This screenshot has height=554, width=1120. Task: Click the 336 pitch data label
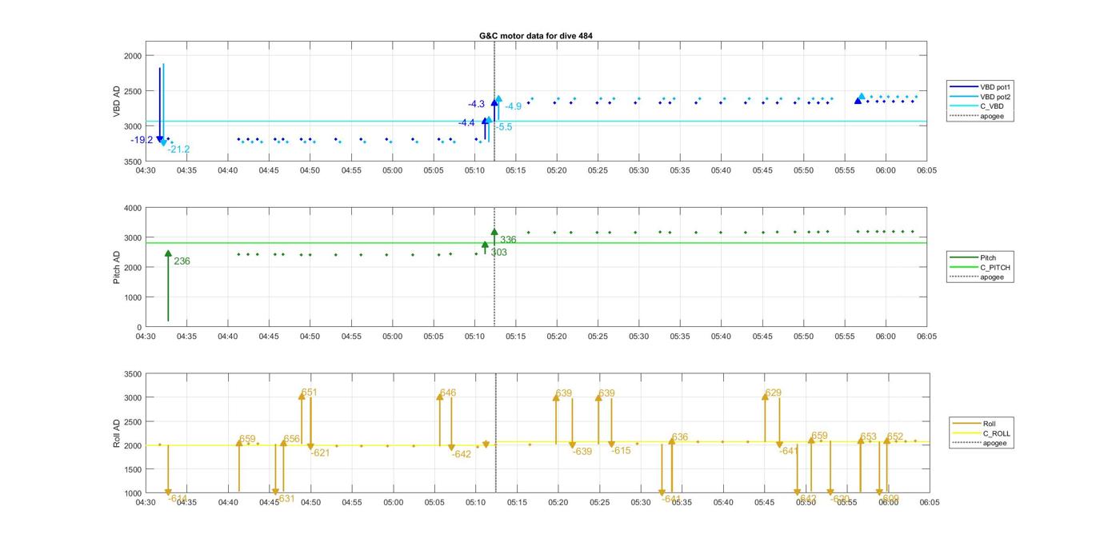pos(508,240)
